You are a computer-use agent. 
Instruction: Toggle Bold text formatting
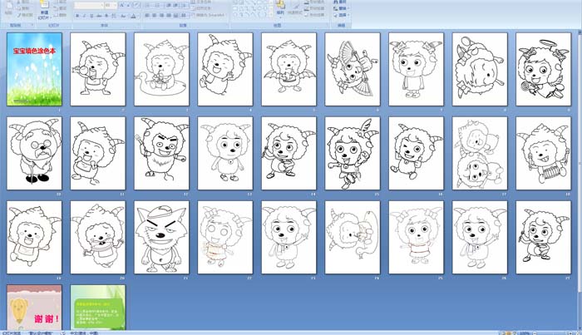click(x=77, y=16)
